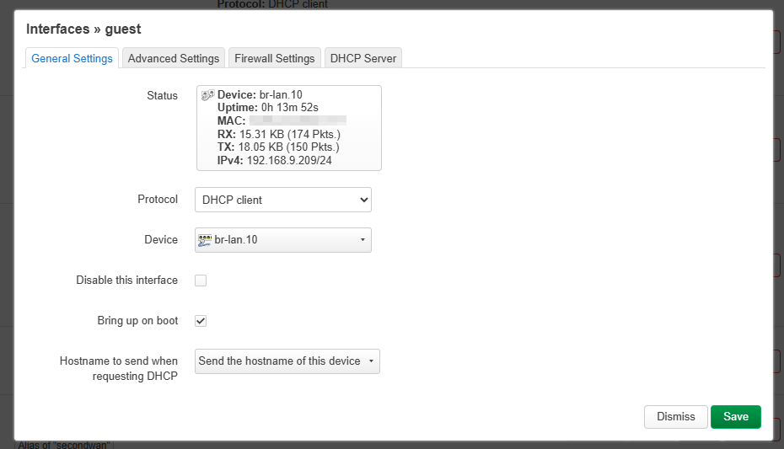Open the Advanced Settings tab
The height and width of the screenshot is (449, 784).
coord(174,58)
